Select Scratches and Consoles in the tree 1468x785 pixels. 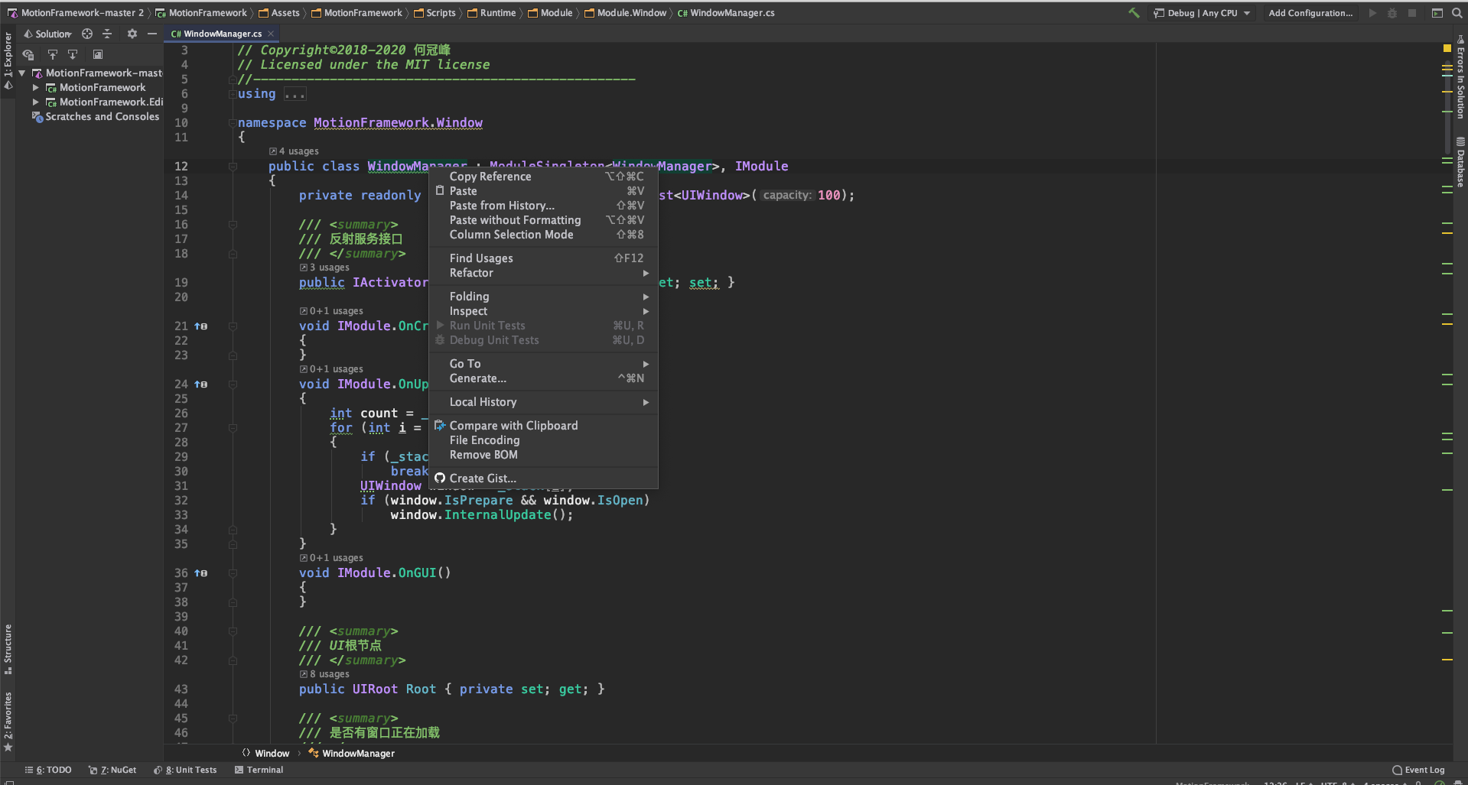tap(102, 116)
